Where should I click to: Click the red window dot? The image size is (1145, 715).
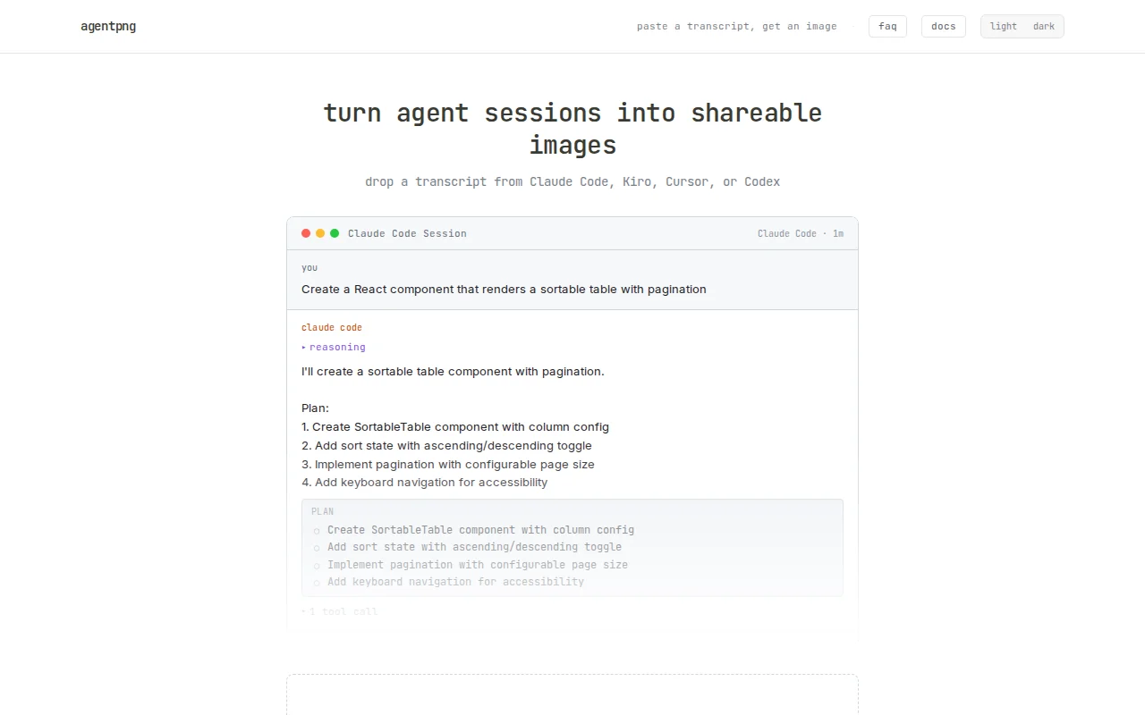click(x=306, y=233)
